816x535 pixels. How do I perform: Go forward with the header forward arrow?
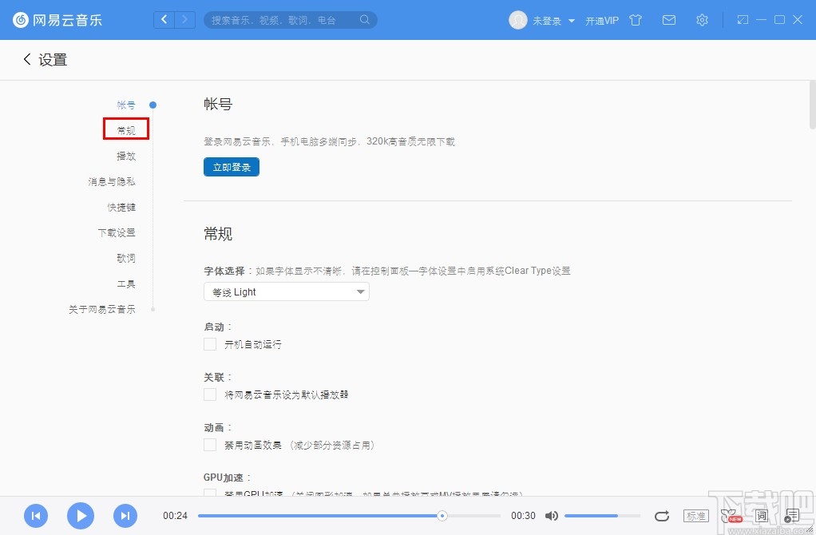184,20
